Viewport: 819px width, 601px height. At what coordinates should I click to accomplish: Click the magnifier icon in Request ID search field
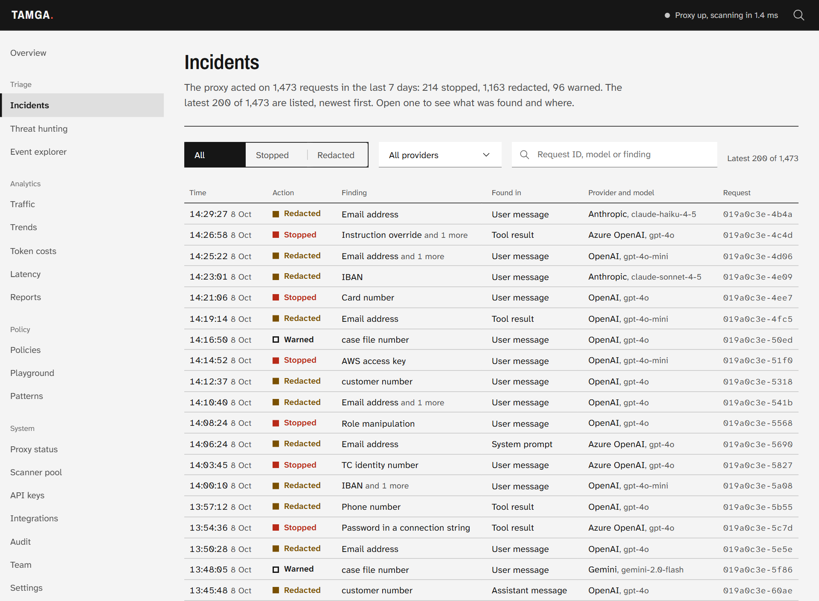pos(525,155)
